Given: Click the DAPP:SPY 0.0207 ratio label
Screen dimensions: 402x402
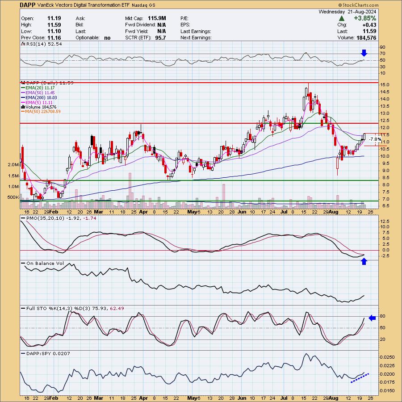Looking at the screenshot, I should [x=48, y=354].
